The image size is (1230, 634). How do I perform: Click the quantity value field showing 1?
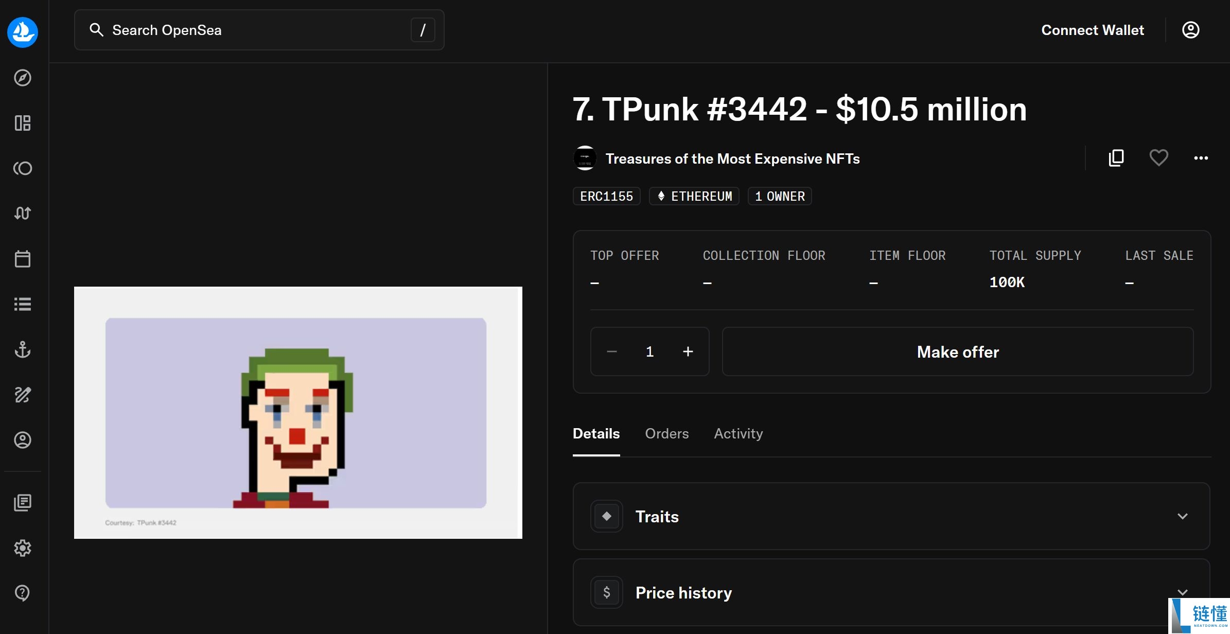tap(650, 351)
